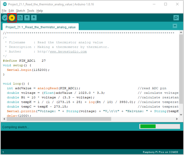Click the vertical scrollbar up arrow

[181, 32]
